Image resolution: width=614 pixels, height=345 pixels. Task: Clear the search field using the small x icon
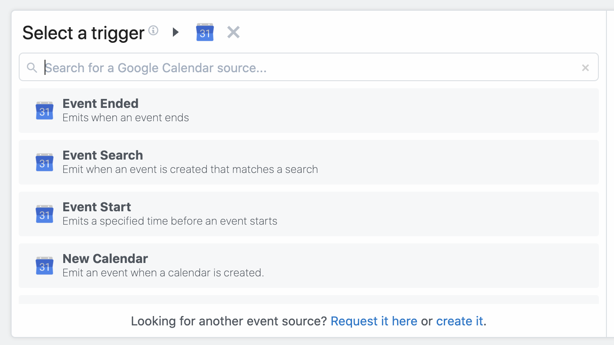click(585, 67)
